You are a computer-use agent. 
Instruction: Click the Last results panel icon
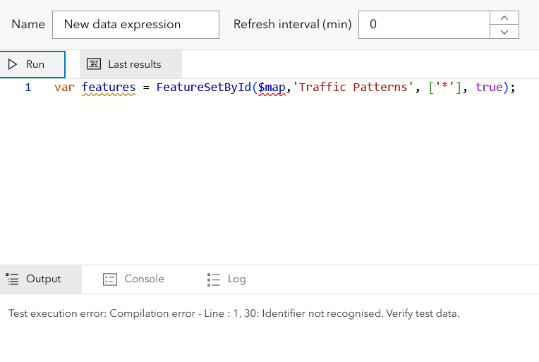[x=94, y=64]
